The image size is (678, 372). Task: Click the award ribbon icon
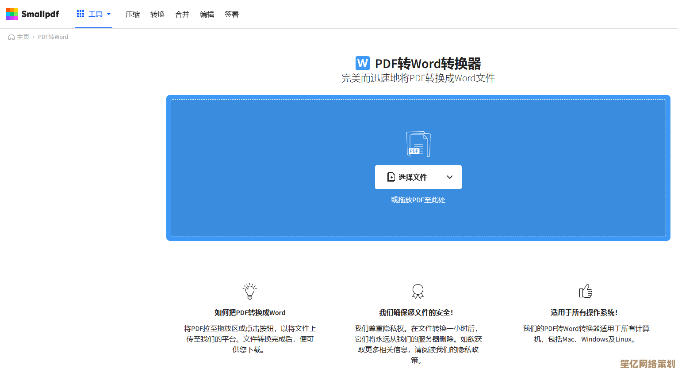point(418,291)
